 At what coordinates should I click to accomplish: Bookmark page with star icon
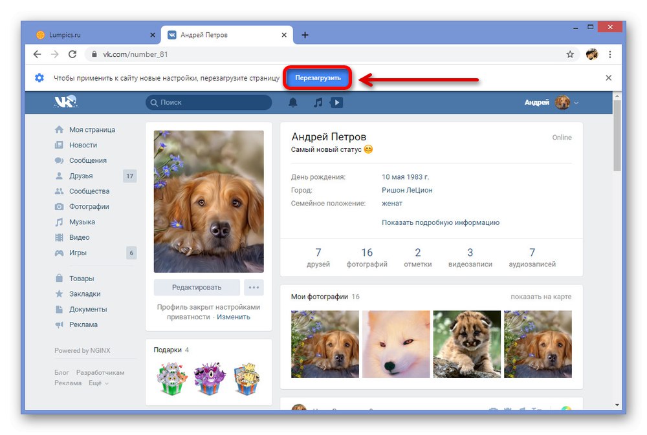570,54
